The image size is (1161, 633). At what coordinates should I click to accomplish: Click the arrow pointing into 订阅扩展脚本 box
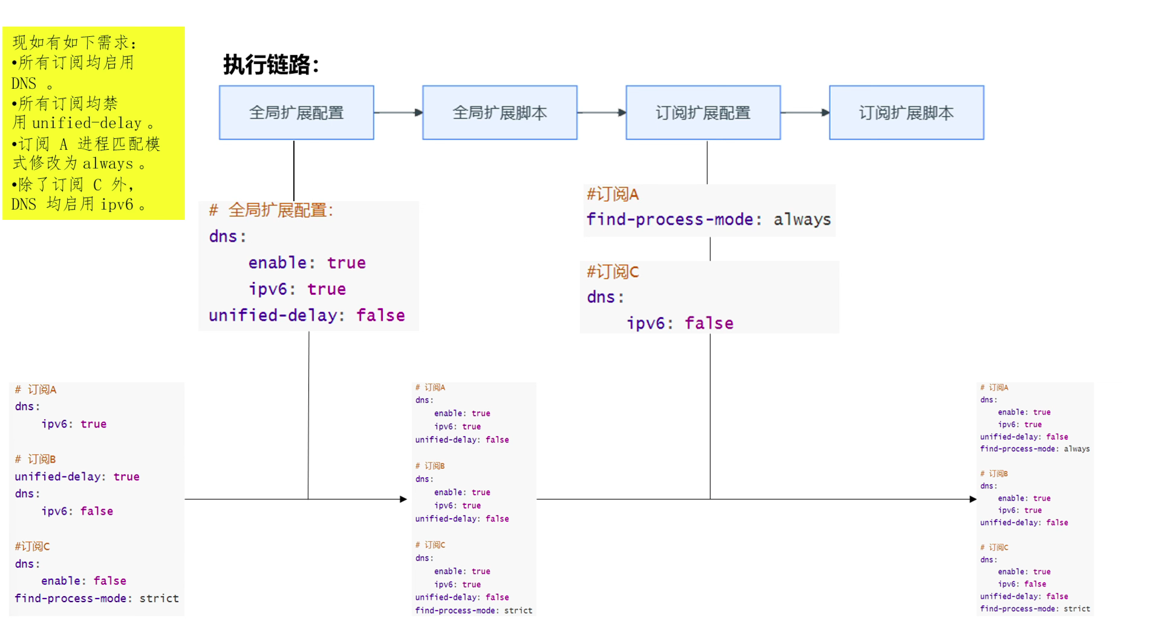click(x=804, y=112)
